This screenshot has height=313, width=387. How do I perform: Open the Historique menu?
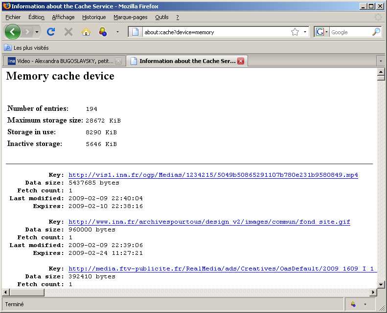pyautogui.click(x=94, y=17)
